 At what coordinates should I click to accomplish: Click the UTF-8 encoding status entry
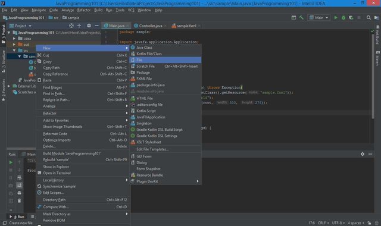338,223
